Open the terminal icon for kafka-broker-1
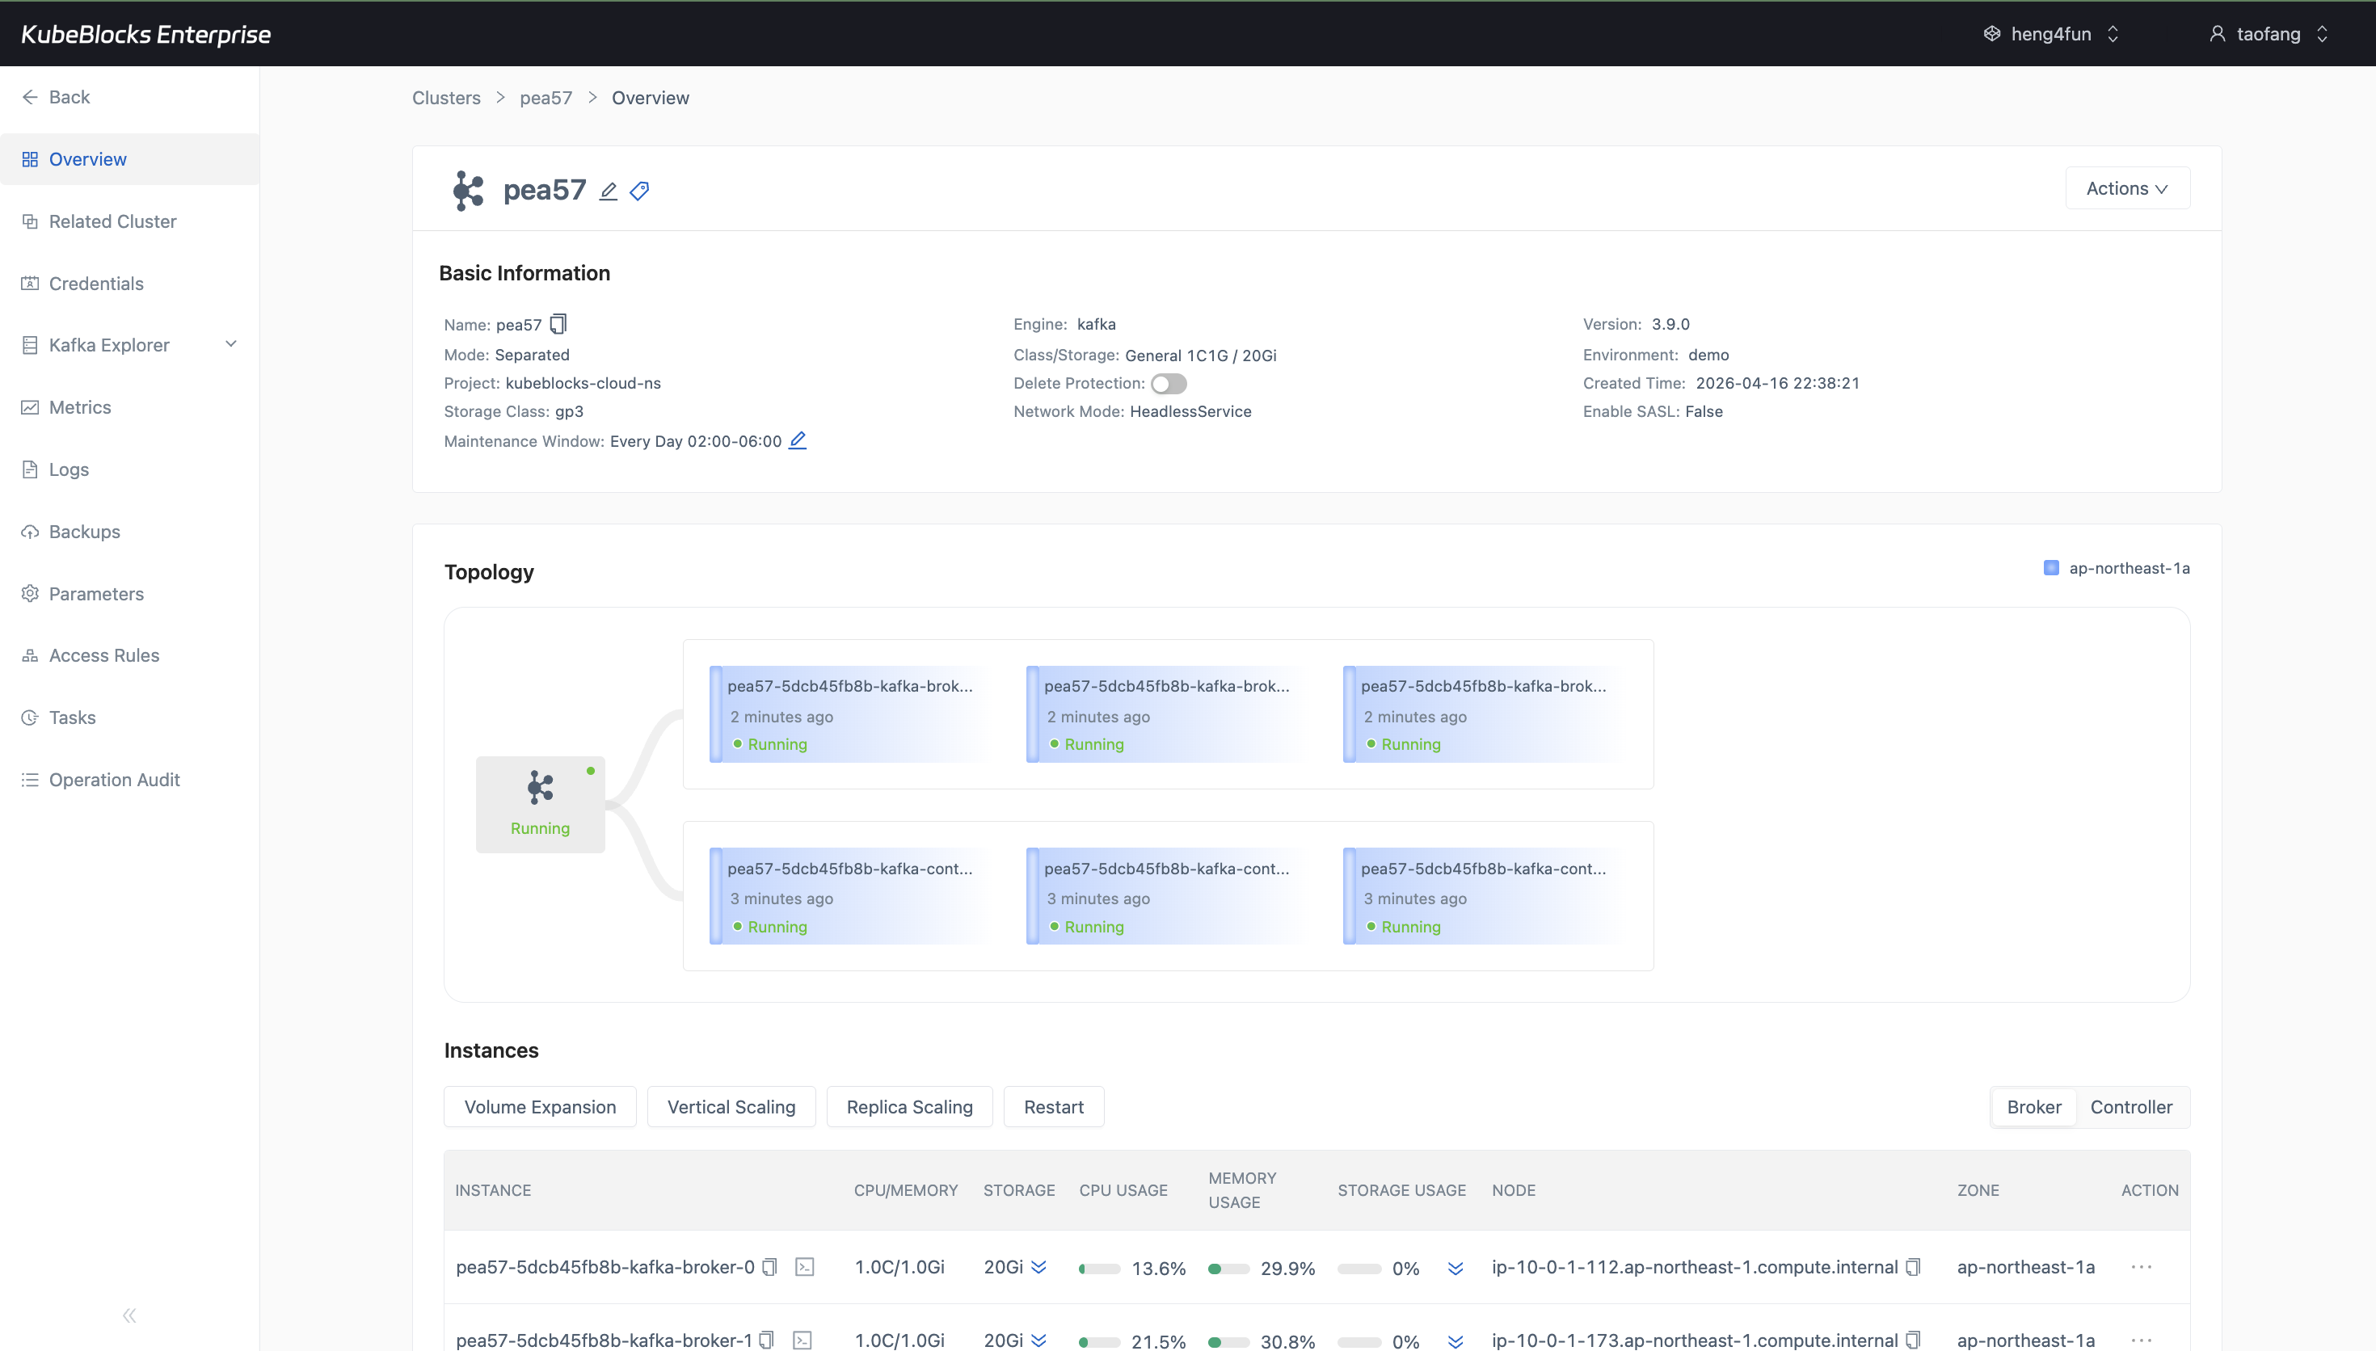The width and height of the screenshot is (2376, 1351). (x=803, y=1340)
